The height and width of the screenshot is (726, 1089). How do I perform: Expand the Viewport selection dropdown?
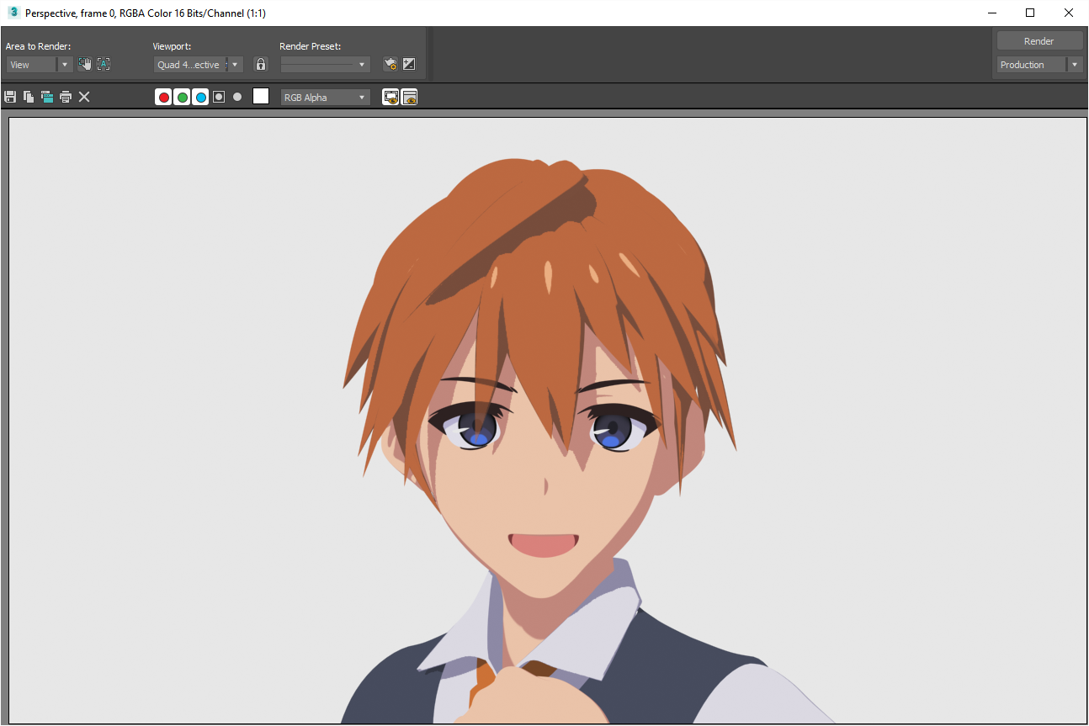(x=236, y=65)
